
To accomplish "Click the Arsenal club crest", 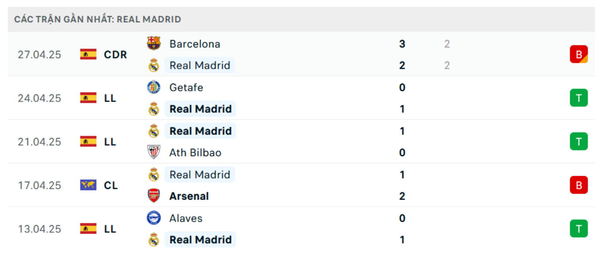I will pos(154,196).
